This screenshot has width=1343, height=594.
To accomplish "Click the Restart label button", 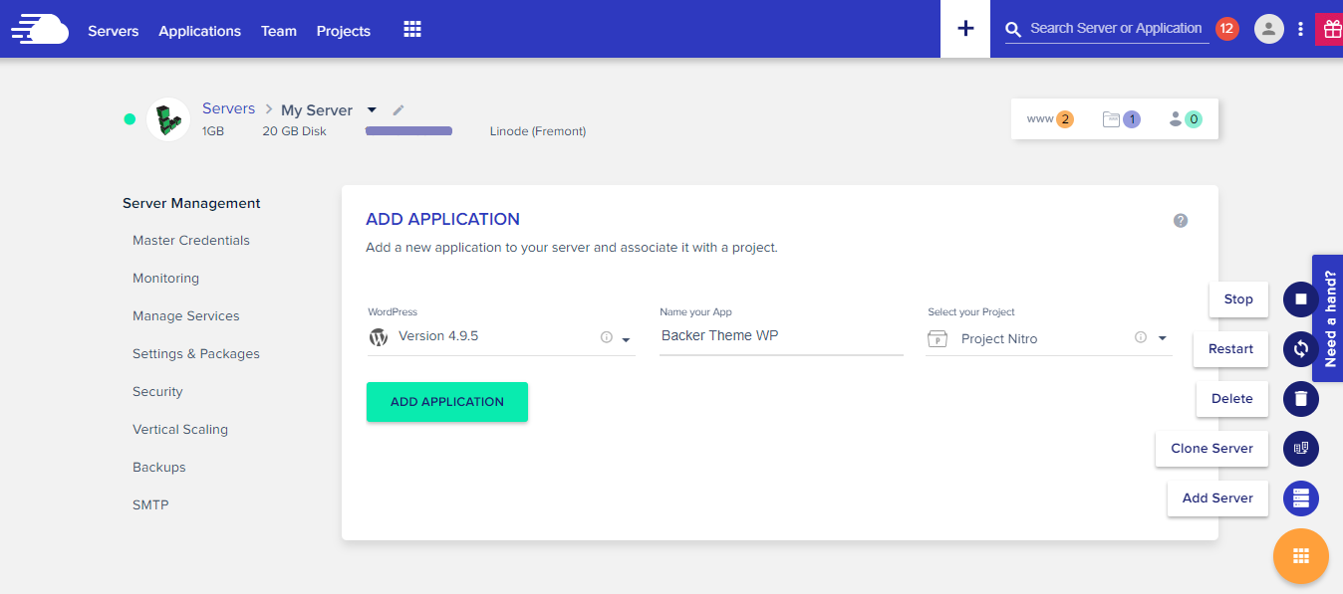I will [1230, 348].
